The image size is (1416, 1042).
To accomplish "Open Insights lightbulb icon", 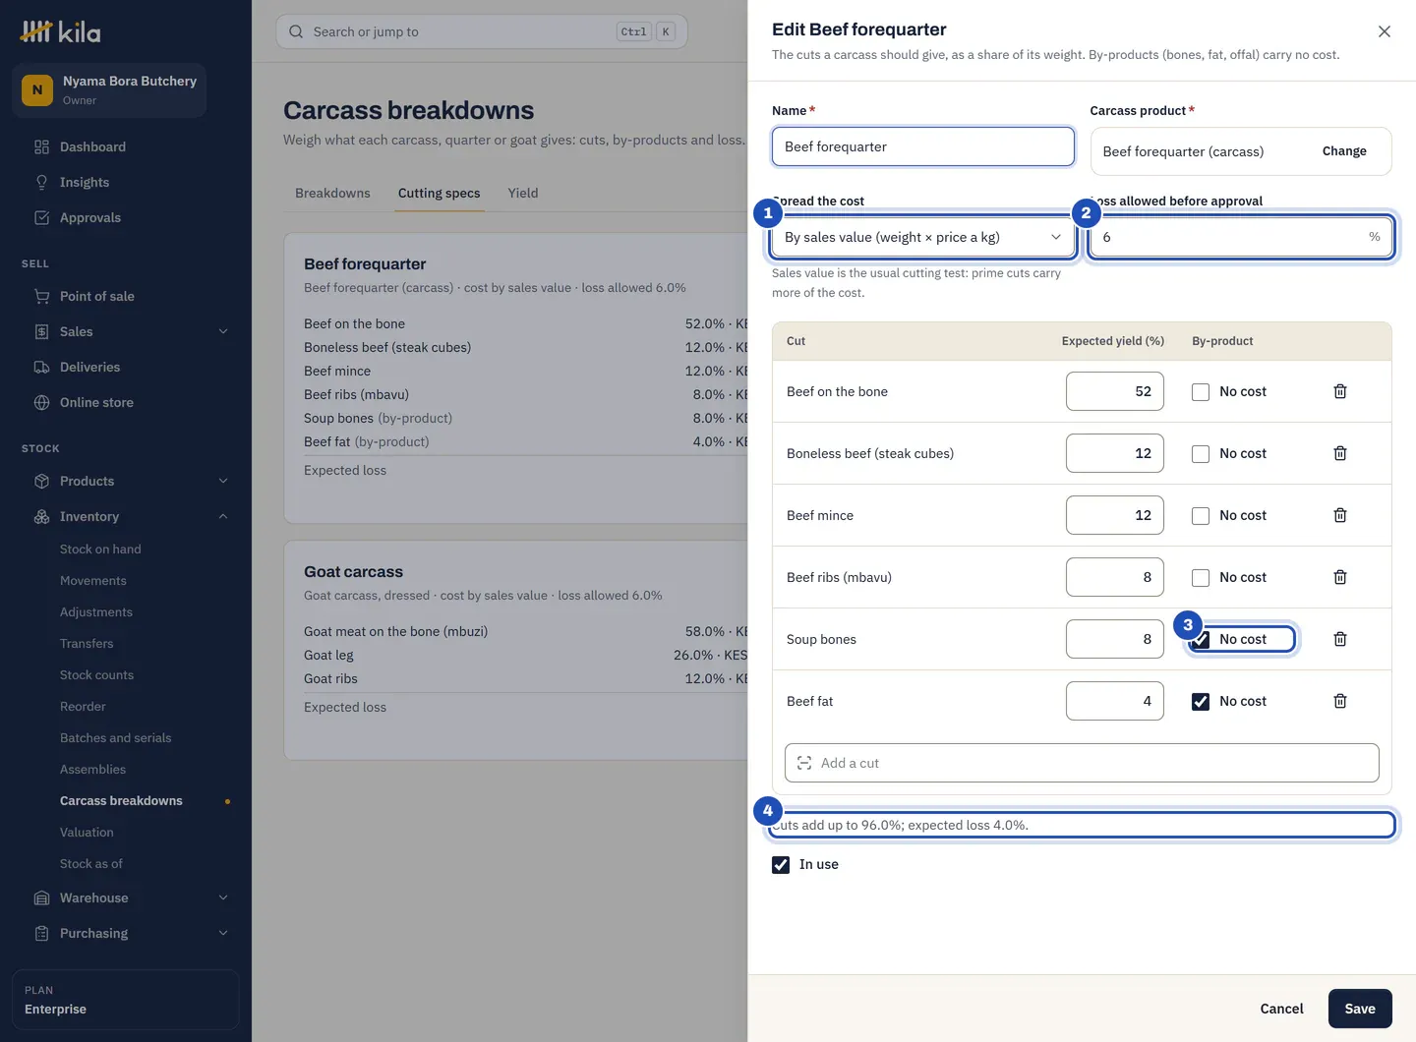I will 41,182.
